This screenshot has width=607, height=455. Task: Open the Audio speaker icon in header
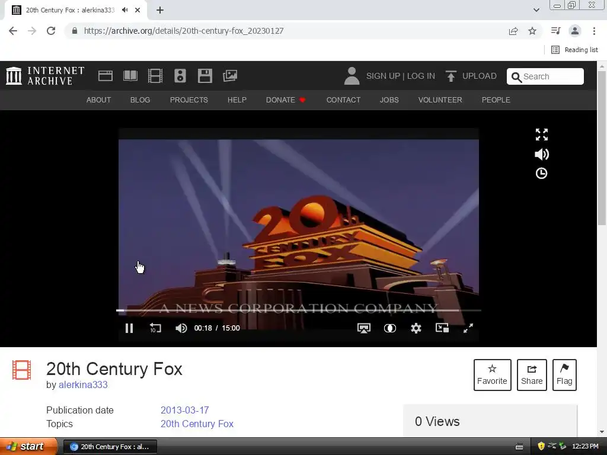(180, 76)
